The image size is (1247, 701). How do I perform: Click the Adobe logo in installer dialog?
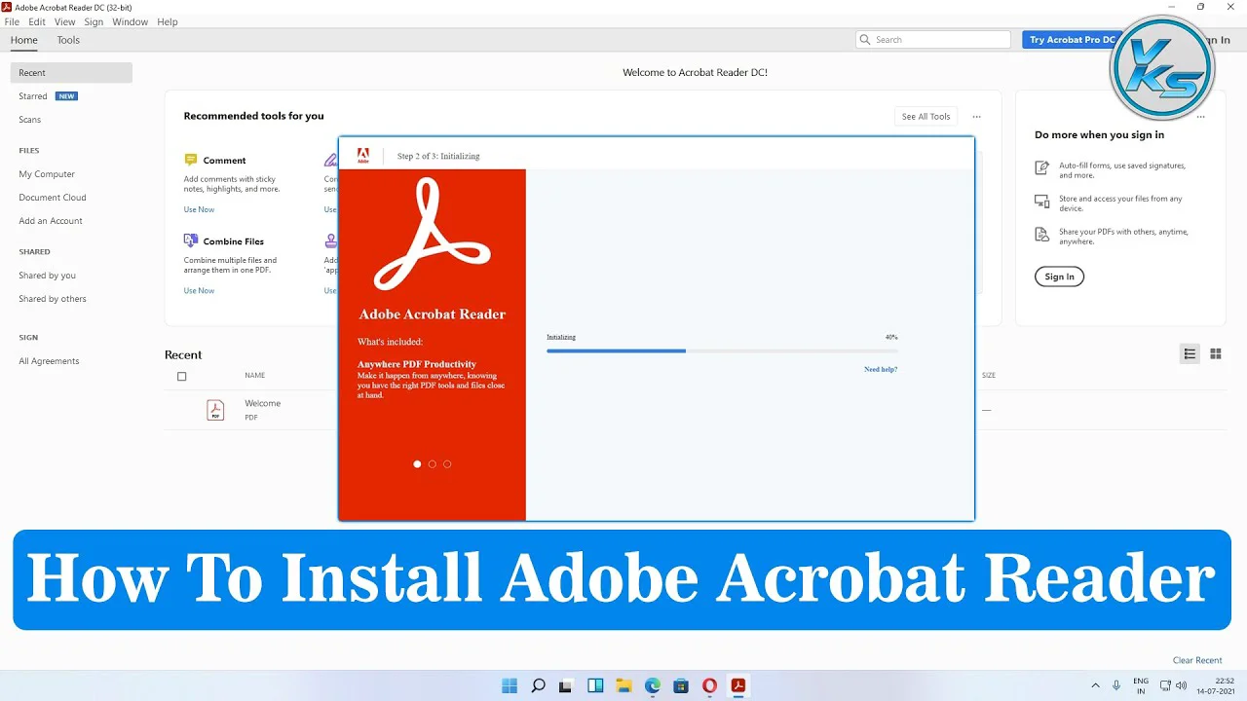(363, 155)
